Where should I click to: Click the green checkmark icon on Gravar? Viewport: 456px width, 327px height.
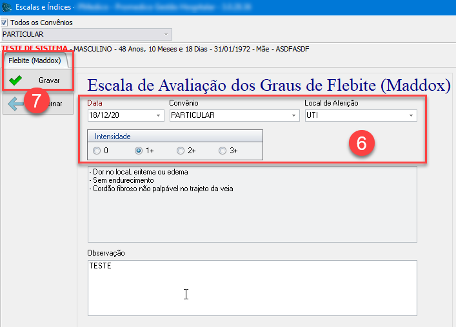[15, 80]
